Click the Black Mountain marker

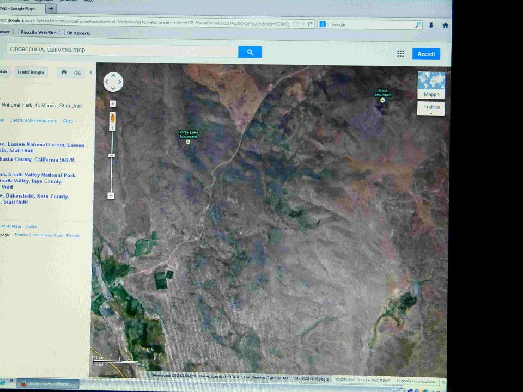pyautogui.click(x=382, y=100)
